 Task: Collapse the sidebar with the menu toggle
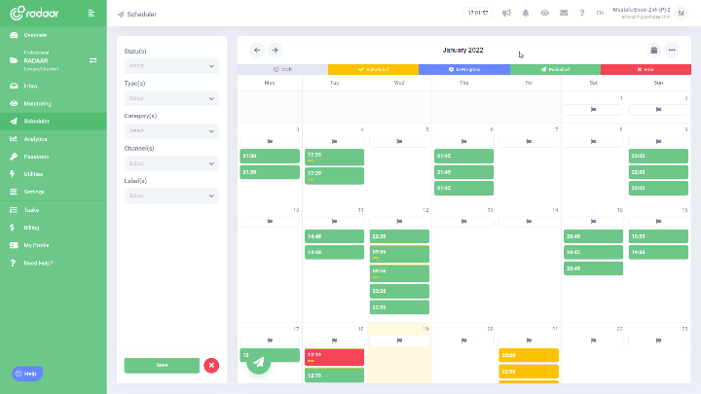pyautogui.click(x=91, y=14)
